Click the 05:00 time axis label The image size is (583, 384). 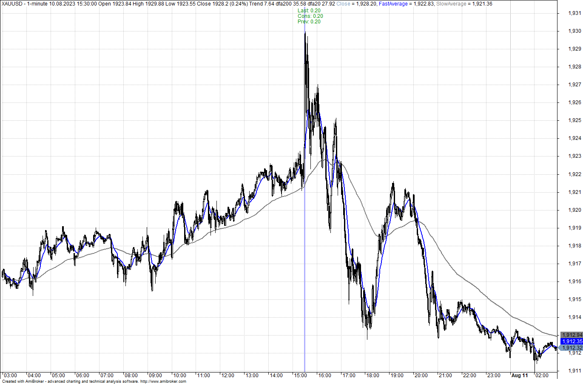58,375
